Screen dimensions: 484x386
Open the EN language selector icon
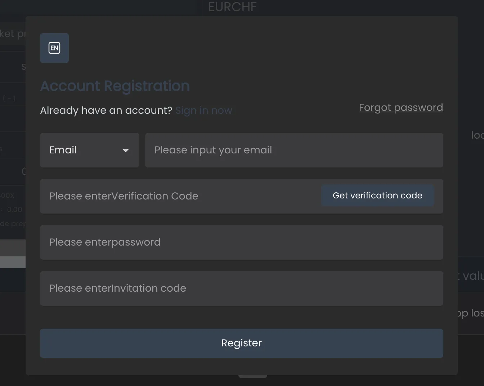click(x=54, y=48)
